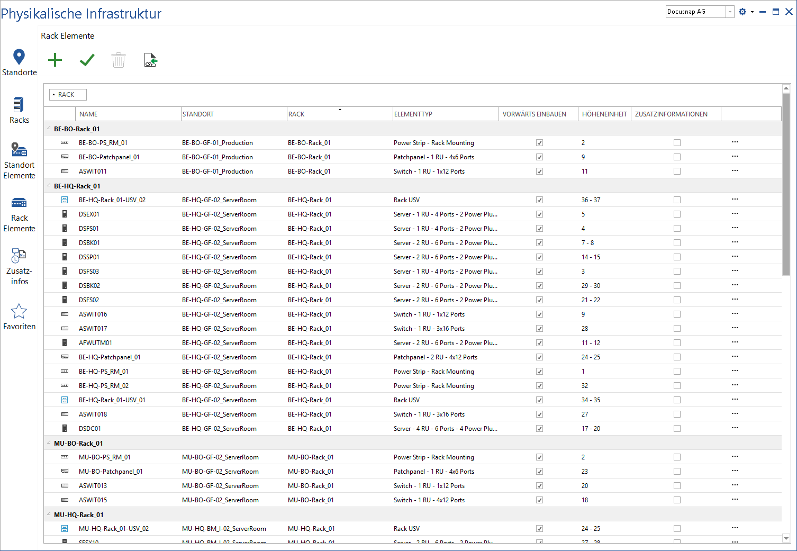Open Zusatzinfos sidebar section

tap(19, 267)
